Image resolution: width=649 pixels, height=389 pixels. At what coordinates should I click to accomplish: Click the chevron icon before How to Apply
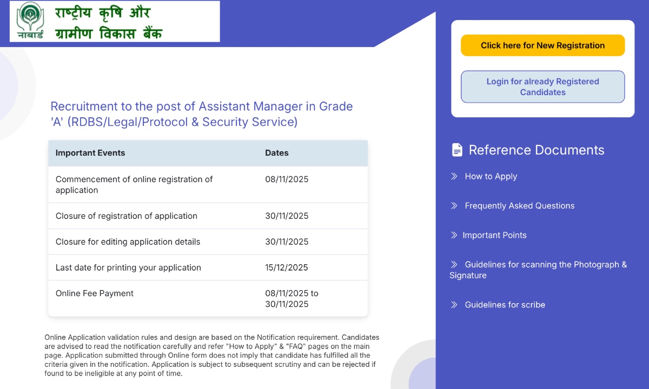(x=454, y=176)
